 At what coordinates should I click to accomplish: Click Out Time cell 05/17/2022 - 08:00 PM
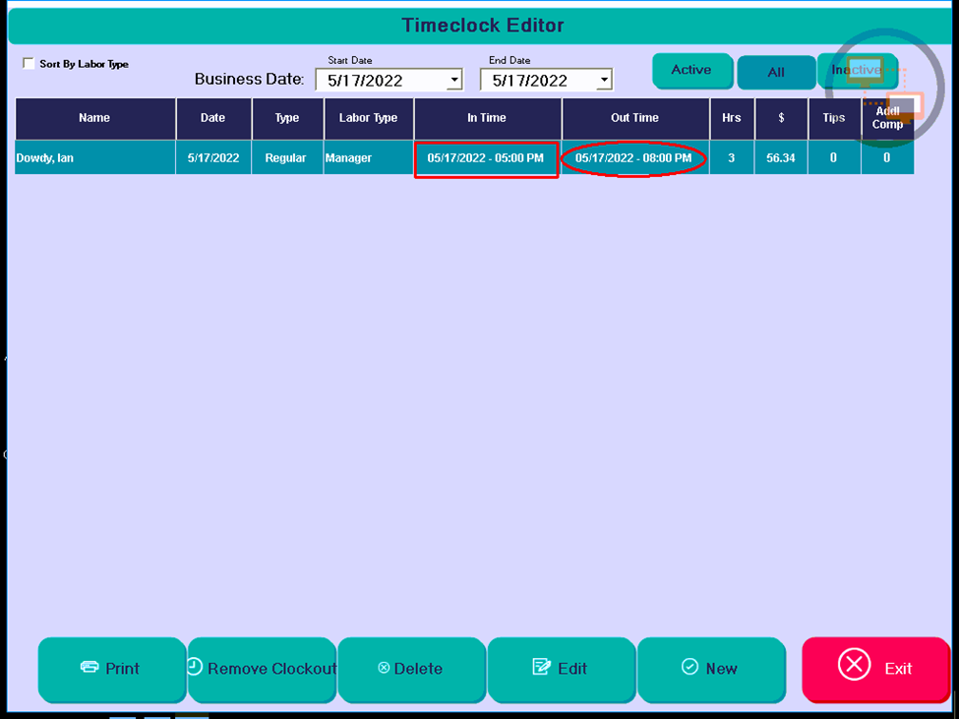(634, 158)
